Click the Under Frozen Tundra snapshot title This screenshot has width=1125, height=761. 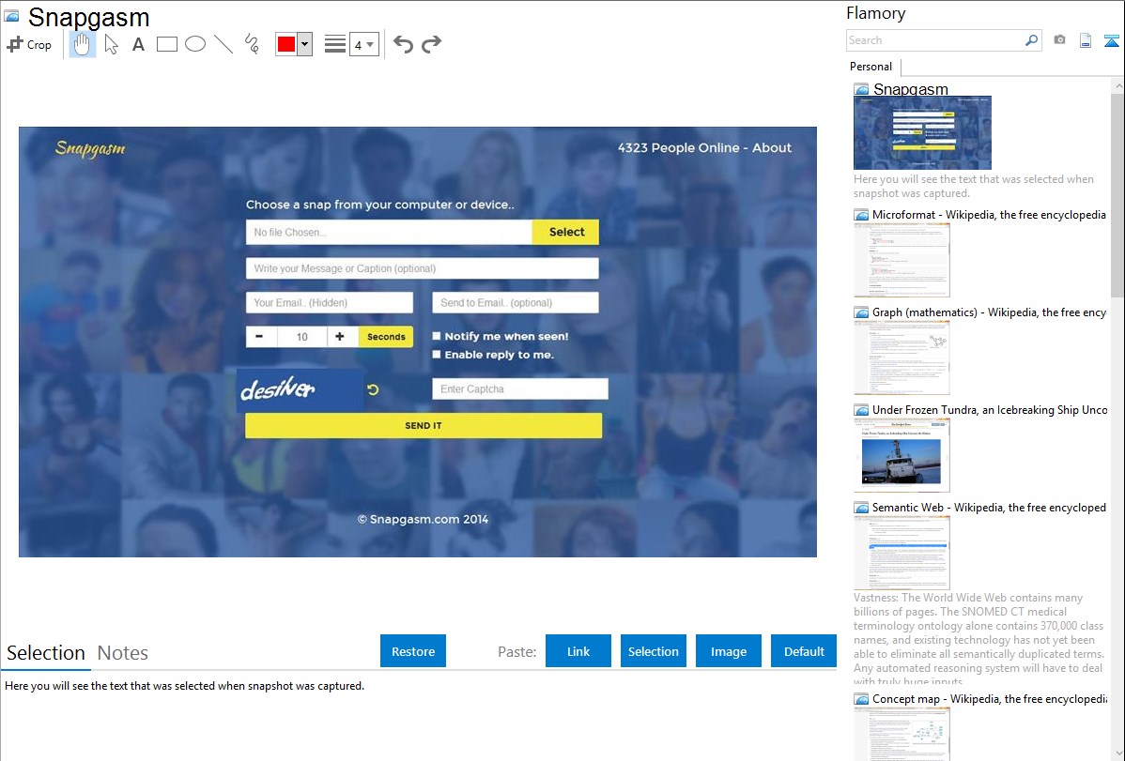pos(990,410)
